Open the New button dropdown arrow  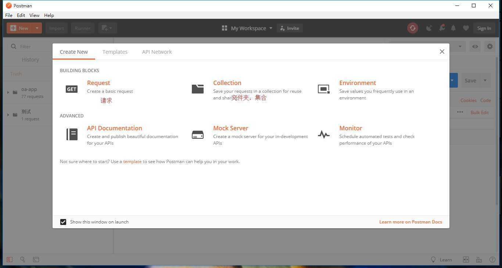[37, 28]
